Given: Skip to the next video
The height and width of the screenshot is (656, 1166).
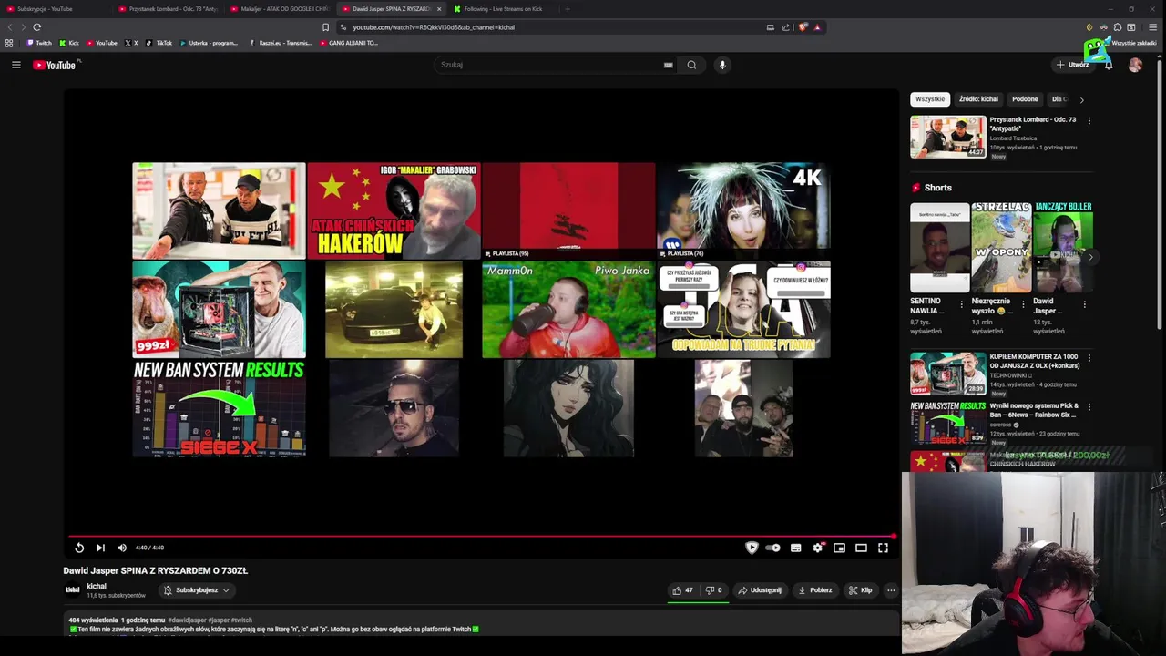Looking at the screenshot, I should pos(100,548).
